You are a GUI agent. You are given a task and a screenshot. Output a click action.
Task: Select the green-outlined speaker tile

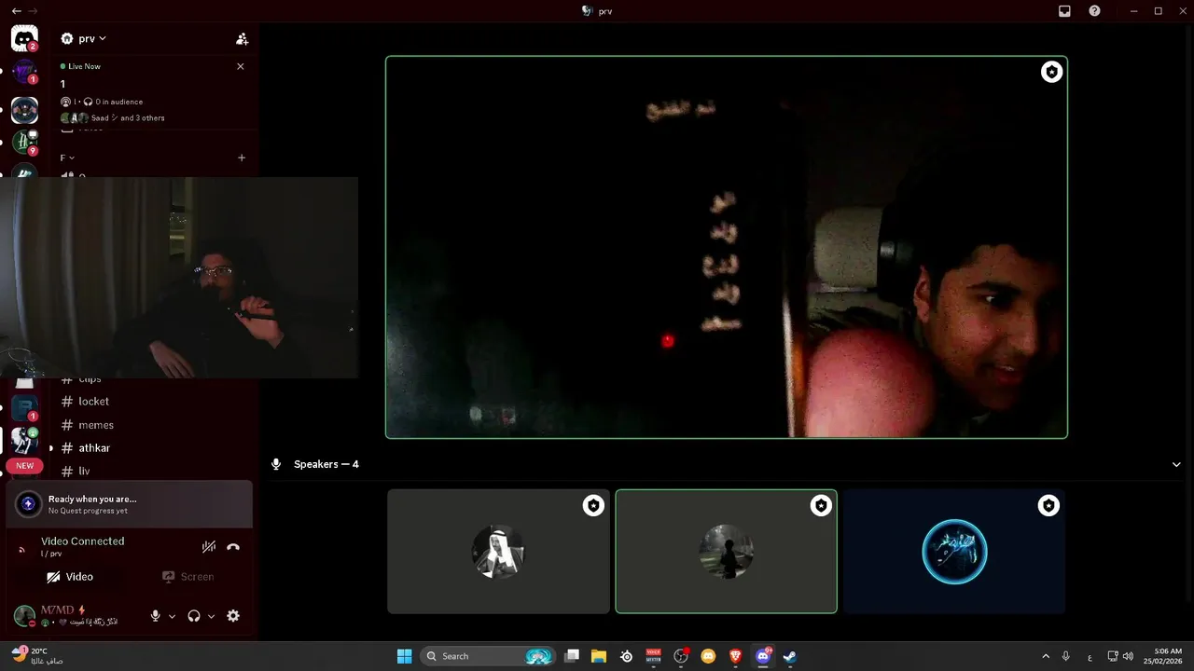coord(726,552)
